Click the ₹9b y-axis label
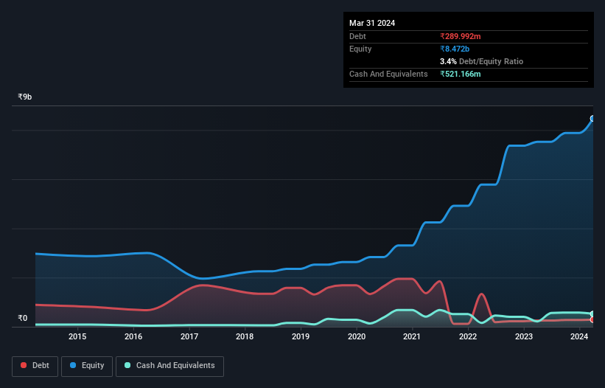Viewport: 605px width, 388px height. 25,97
